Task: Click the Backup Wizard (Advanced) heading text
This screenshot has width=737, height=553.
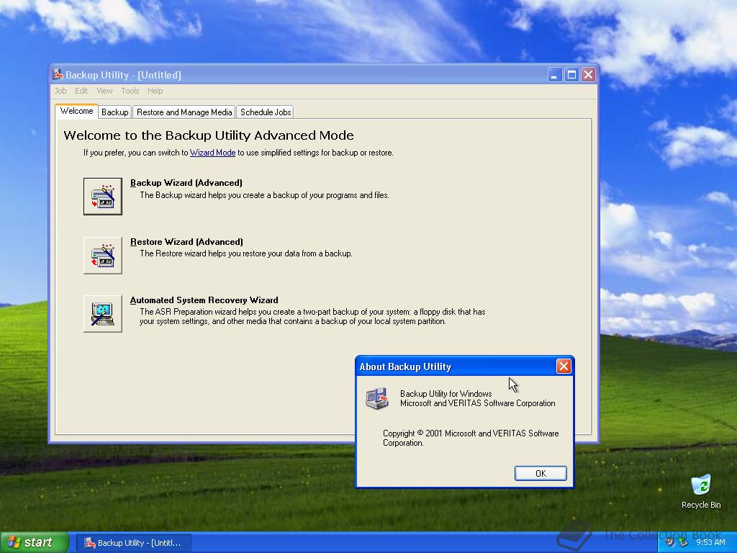Action: (x=186, y=183)
